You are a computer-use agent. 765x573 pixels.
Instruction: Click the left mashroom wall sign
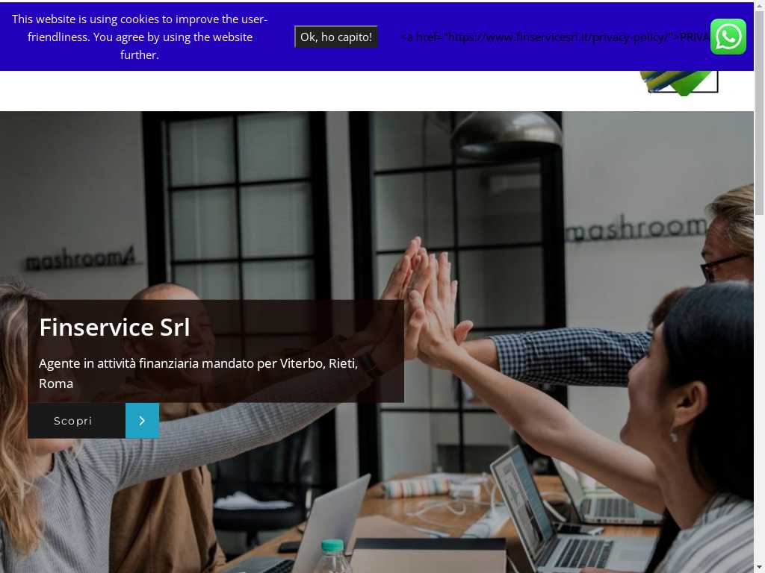click(x=80, y=259)
